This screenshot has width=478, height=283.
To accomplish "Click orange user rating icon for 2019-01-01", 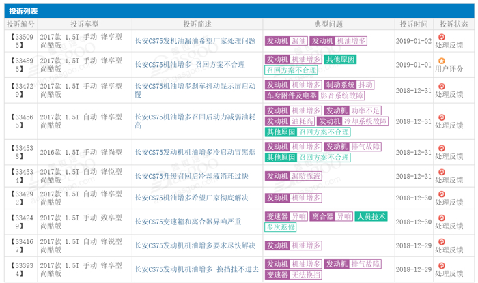I will (441, 61).
